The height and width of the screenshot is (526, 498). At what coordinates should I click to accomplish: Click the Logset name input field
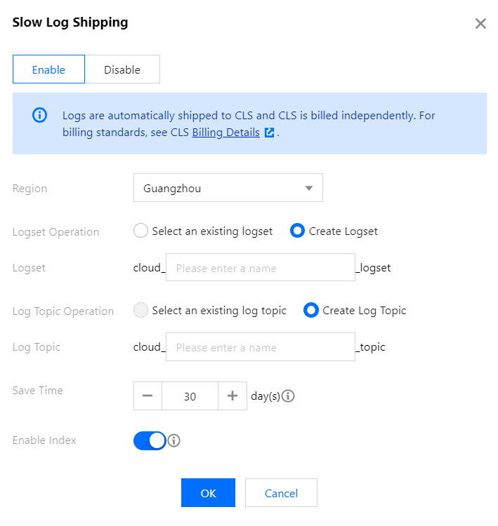coord(260,267)
